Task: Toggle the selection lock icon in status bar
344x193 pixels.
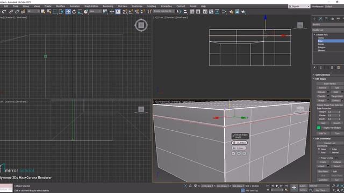Action: click(190, 186)
